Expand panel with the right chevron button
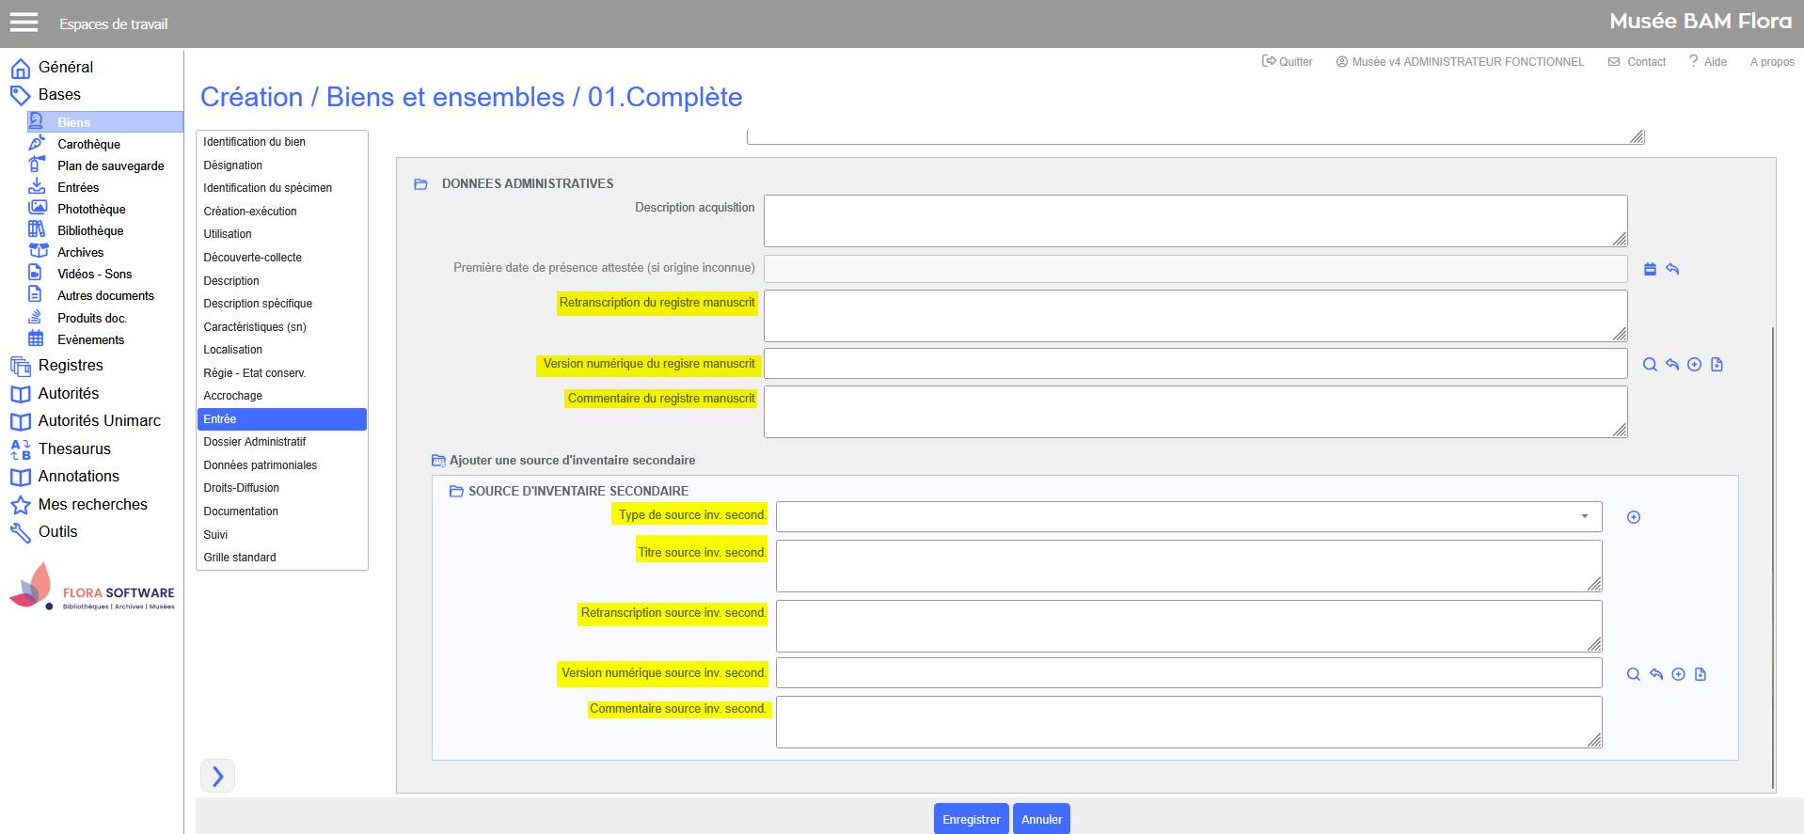 point(217,776)
